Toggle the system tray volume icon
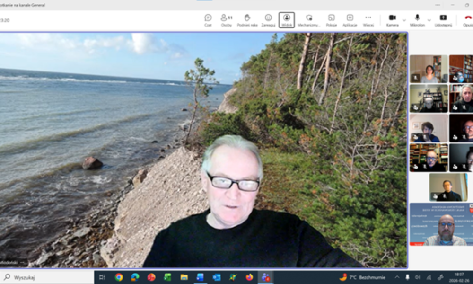This screenshot has height=284, width=473. (418, 277)
